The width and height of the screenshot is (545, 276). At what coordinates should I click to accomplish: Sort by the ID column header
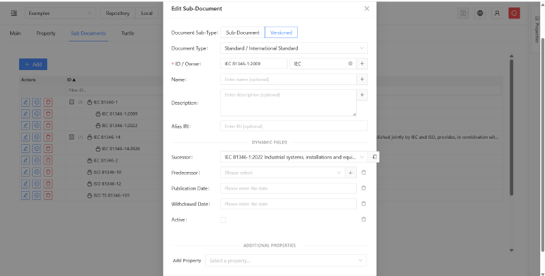tap(72, 80)
